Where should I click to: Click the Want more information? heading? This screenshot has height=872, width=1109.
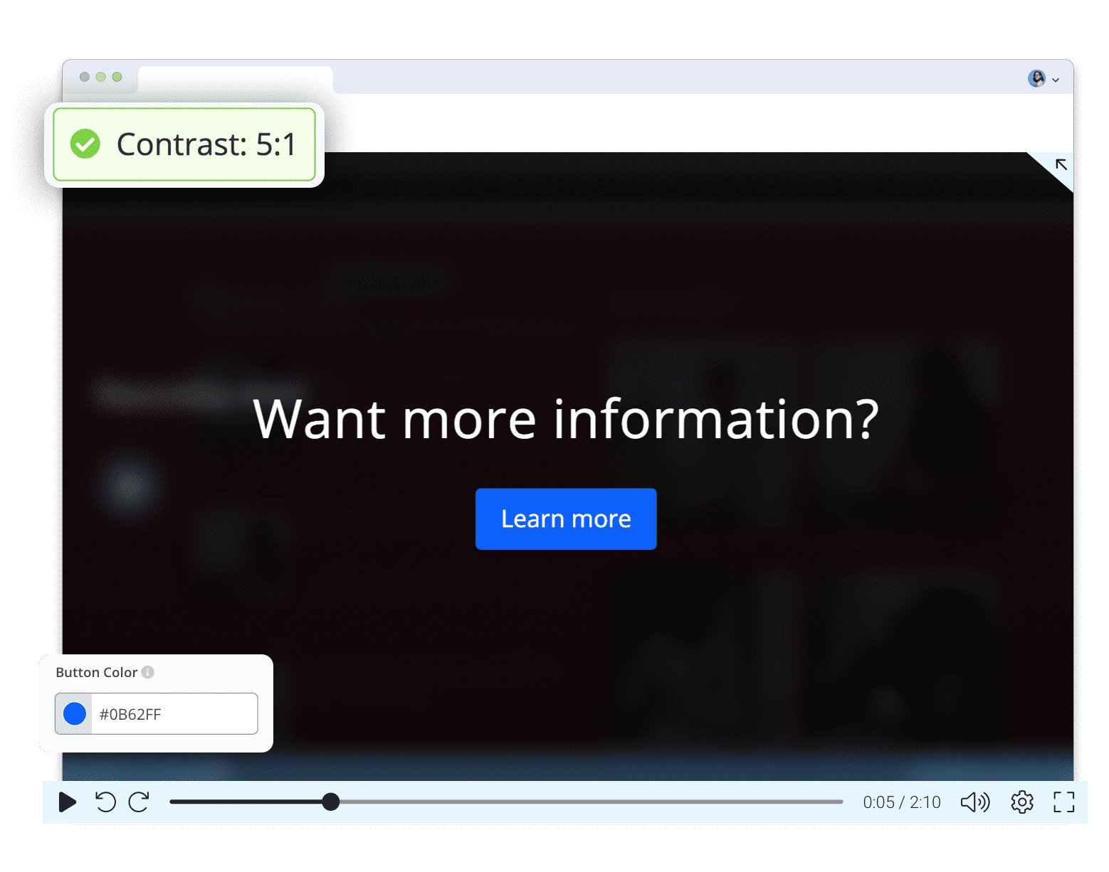(566, 420)
